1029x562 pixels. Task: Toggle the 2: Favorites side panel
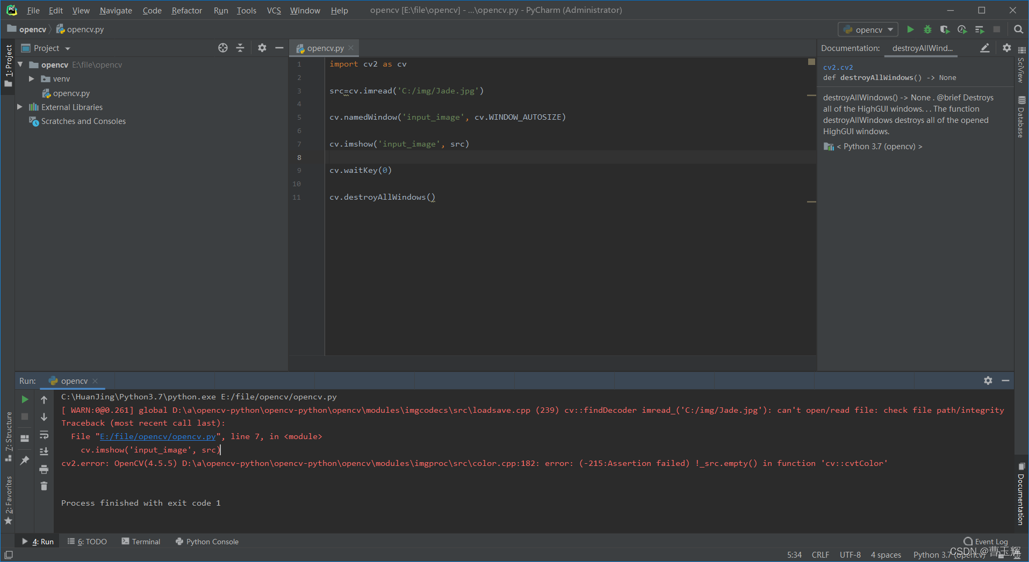point(8,500)
